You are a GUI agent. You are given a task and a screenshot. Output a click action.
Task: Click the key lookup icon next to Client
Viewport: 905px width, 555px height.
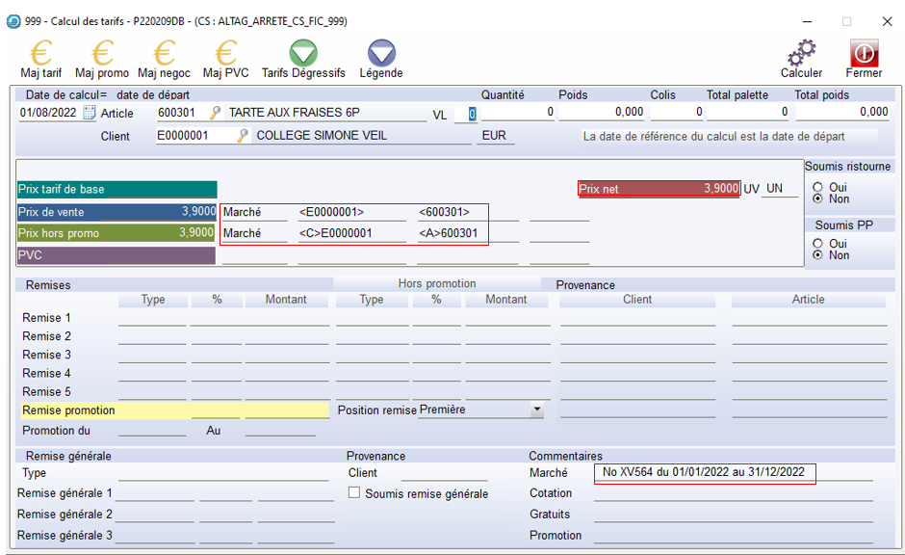click(x=244, y=136)
